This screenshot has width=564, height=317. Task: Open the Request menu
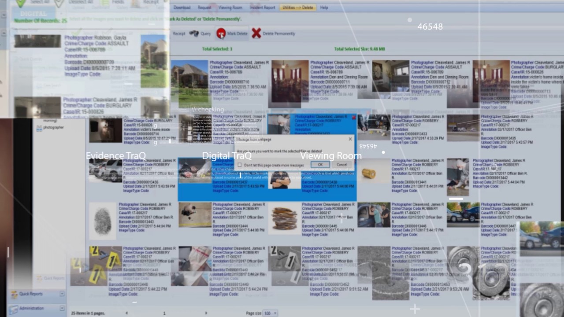[x=204, y=7]
